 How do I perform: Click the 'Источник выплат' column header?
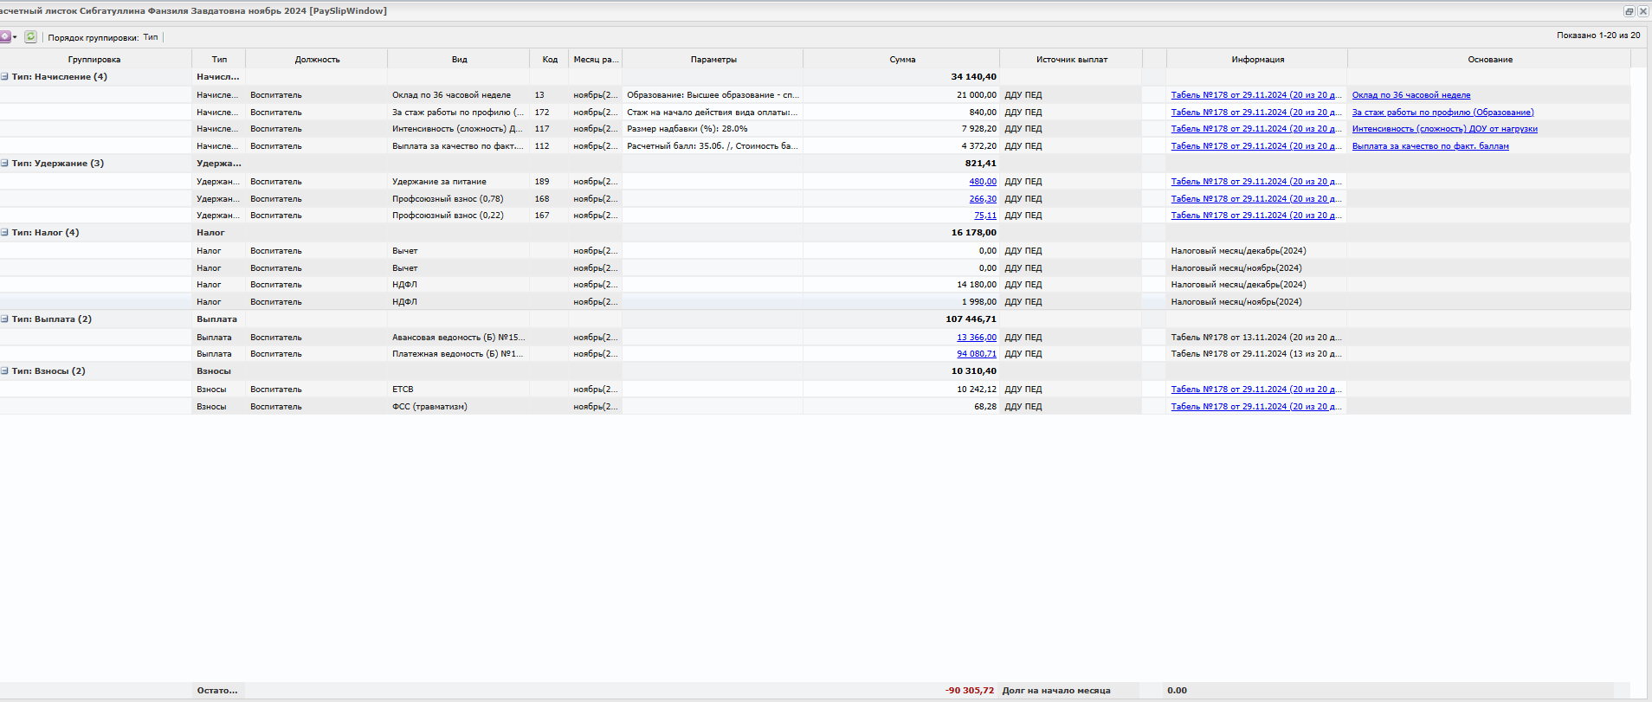coord(1072,60)
